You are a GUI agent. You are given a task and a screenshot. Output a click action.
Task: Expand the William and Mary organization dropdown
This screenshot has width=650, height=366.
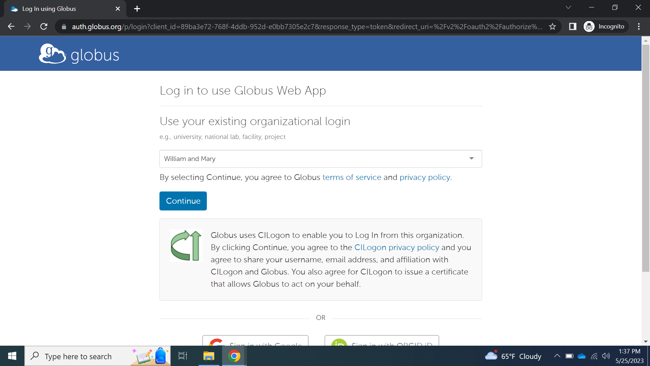click(x=320, y=159)
